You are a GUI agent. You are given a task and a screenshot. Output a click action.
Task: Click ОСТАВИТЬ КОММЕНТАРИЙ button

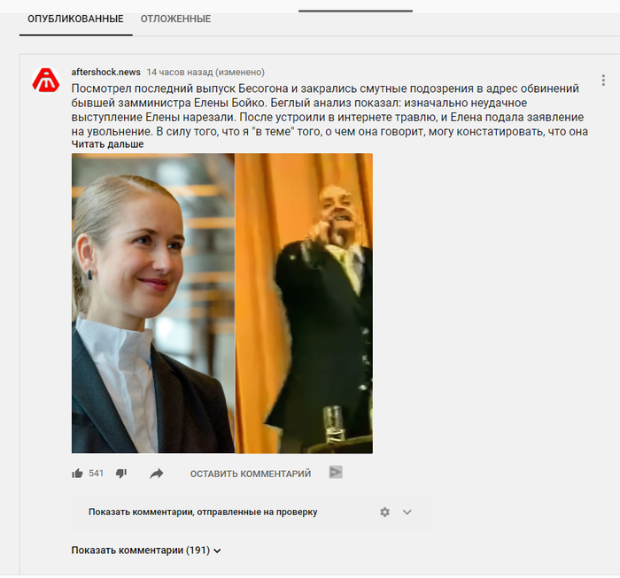[251, 474]
